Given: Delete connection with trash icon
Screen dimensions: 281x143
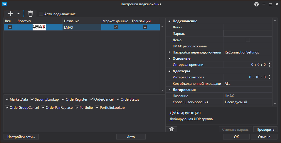Looking at the screenshot, I should click(x=31, y=13).
